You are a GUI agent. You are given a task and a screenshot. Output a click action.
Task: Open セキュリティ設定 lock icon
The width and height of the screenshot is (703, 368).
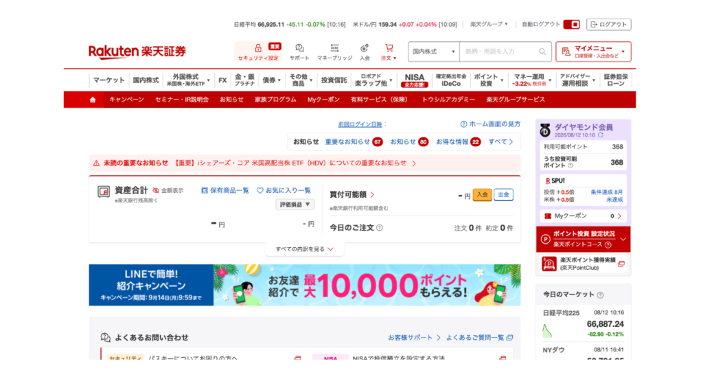[258, 48]
